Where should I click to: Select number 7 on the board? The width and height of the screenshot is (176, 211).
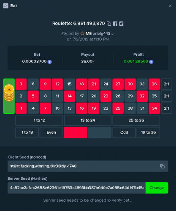pyautogui.click(x=45, y=108)
